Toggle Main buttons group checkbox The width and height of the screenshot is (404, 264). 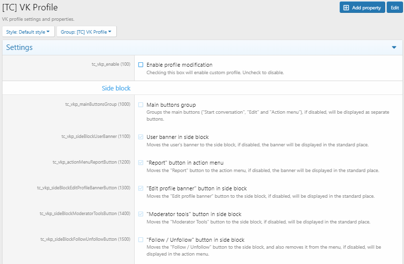click(x=141, y=105)
